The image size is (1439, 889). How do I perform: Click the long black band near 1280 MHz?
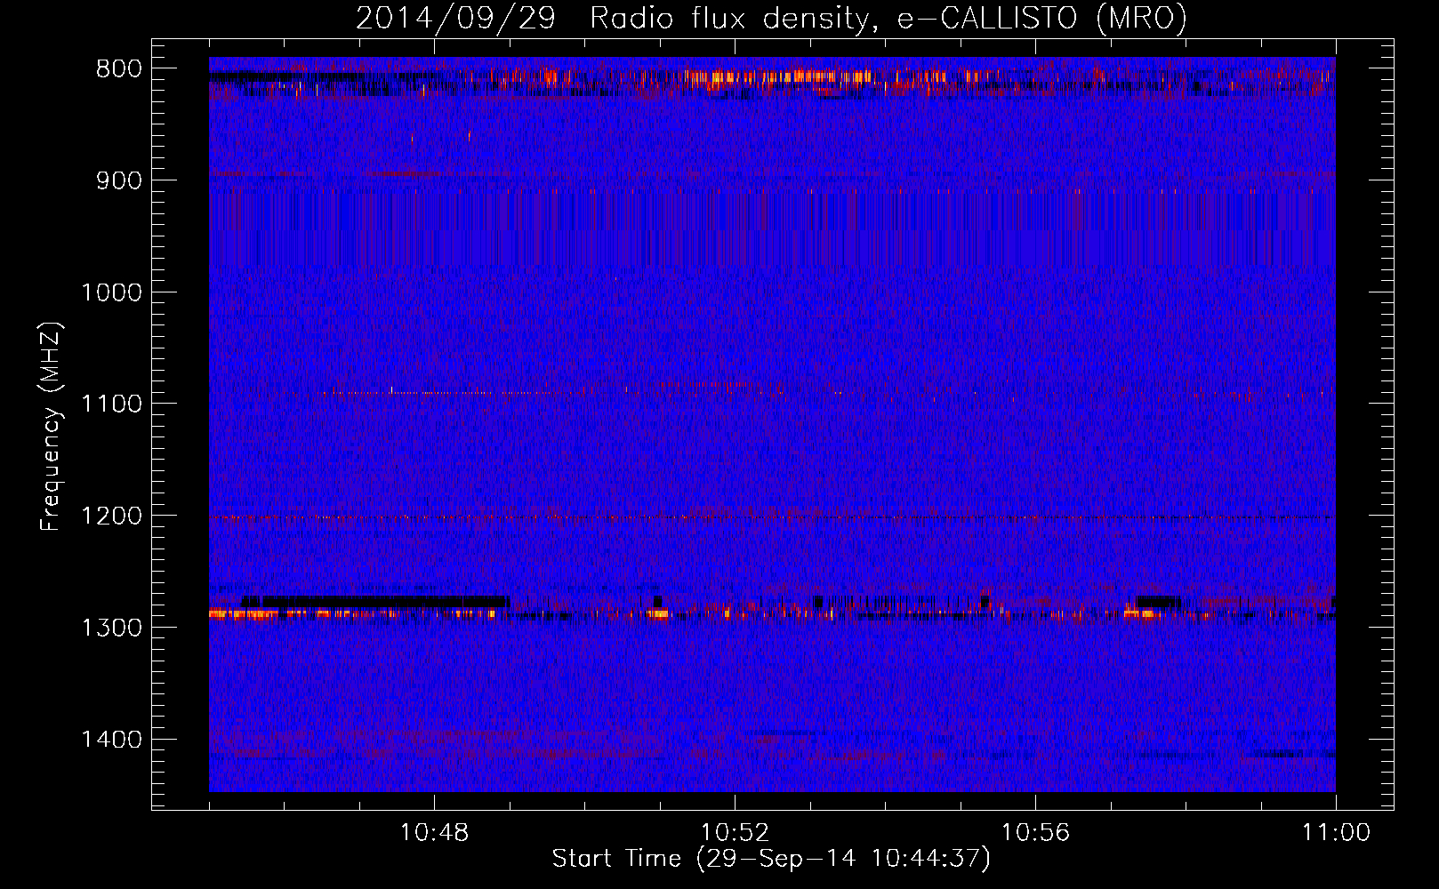click(x=375, y=602)
